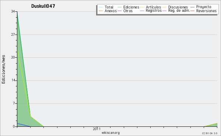Click the y-axis label Ediciones/mes

click(x=3, y=69)
